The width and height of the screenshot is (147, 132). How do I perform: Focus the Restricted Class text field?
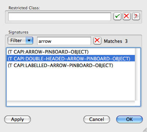(60, 16)
